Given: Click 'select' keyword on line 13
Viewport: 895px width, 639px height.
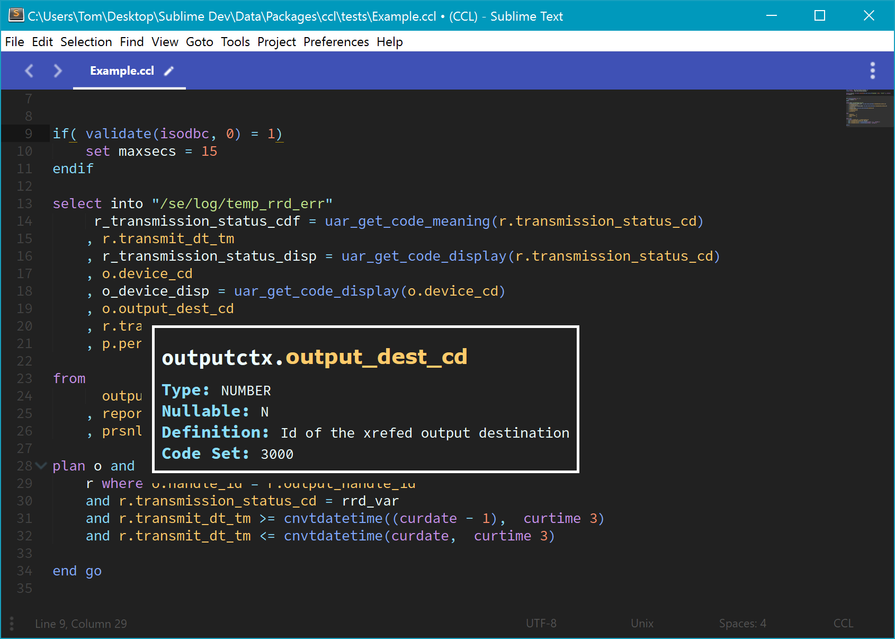Looking at the screenshot, I should (77, 204).
